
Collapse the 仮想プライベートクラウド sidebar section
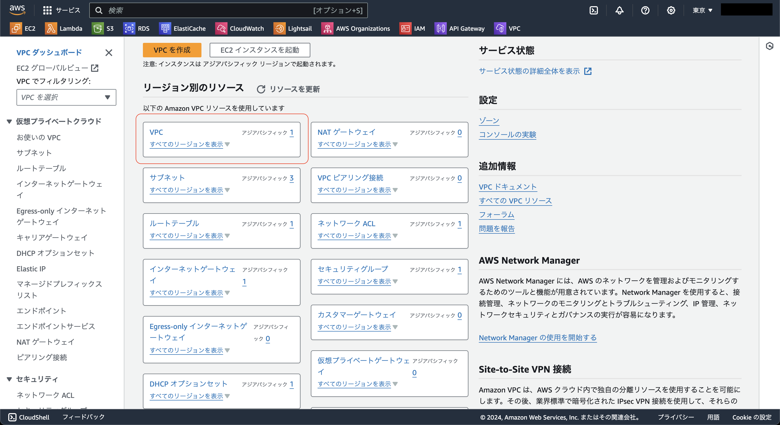(x=9, y=121)
